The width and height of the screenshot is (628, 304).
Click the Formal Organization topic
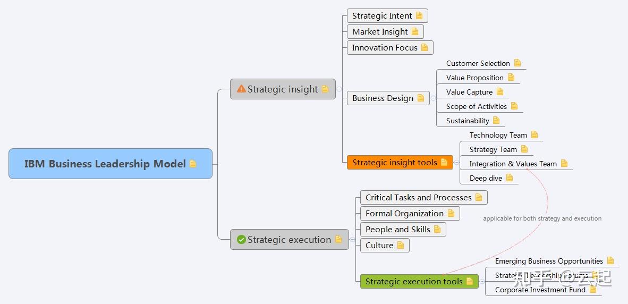tap(404, 214)
